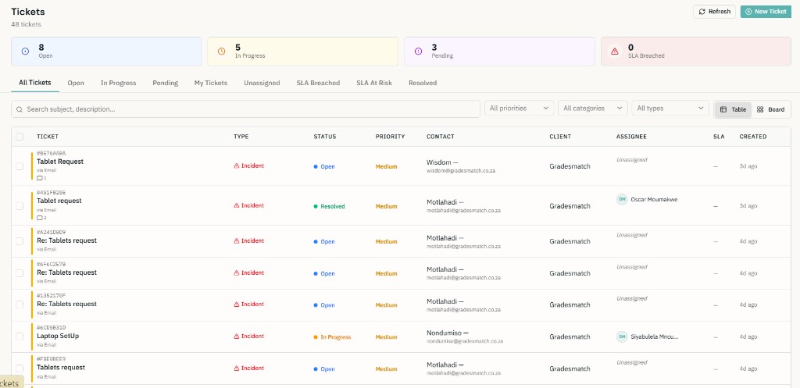The height and width of the screenshot is (388, 800).
Task: Tick the select-all checkbox in table header
Action: click(x=20, y=136)
